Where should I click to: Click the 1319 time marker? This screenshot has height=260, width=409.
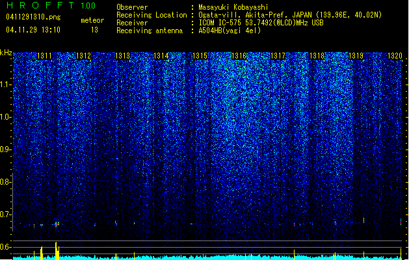pyautogui.click(x=356, y=56)
